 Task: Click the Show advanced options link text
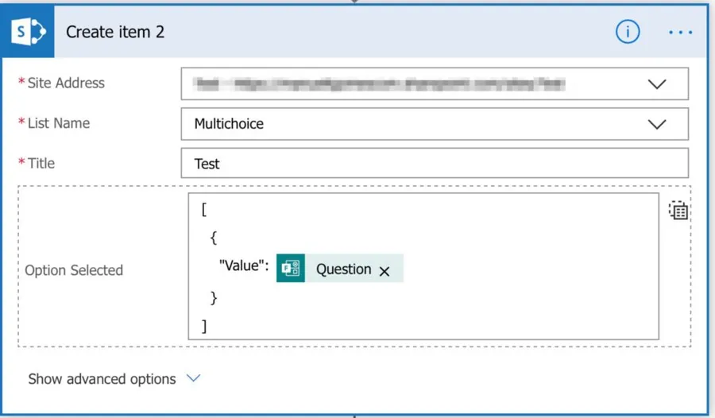tap(102, 379)
